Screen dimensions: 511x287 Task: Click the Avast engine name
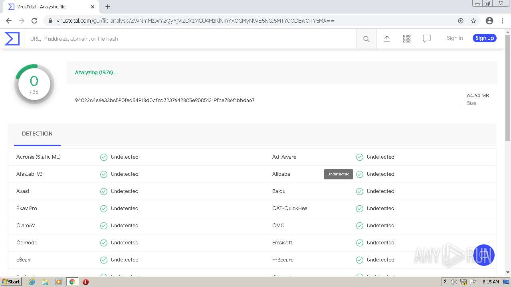[x=23, y=191]
